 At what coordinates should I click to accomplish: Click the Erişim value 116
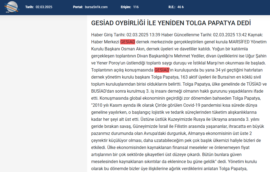pos(136,7)
